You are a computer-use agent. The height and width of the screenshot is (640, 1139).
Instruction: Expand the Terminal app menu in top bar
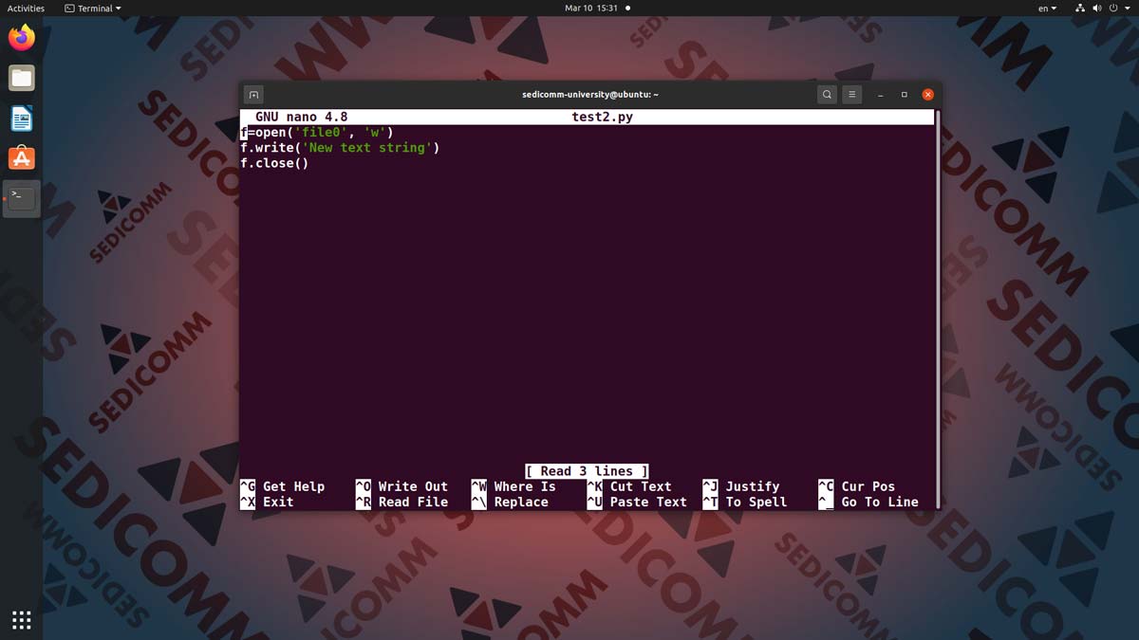pos(93,8)
